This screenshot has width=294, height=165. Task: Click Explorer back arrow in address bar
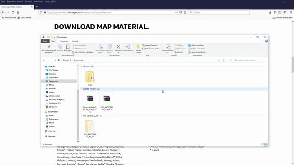coord(44,60)
